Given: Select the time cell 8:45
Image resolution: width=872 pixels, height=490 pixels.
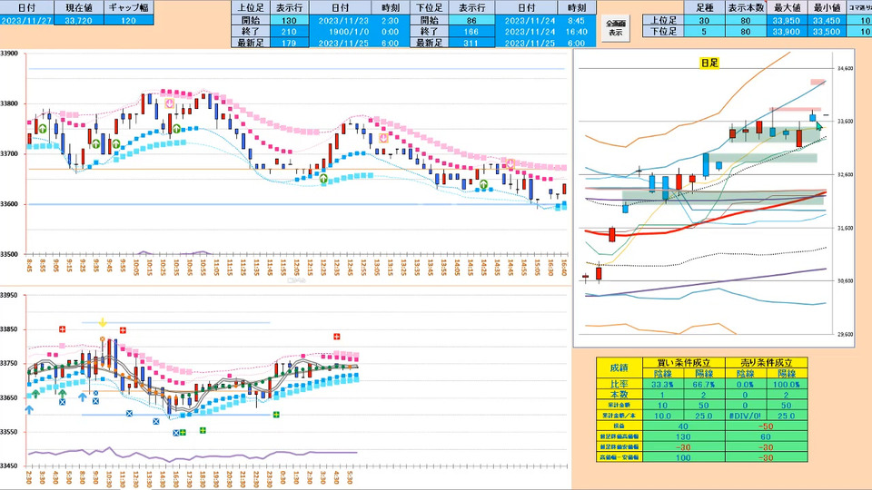Looking at the screenshot, I should point(577,21).
